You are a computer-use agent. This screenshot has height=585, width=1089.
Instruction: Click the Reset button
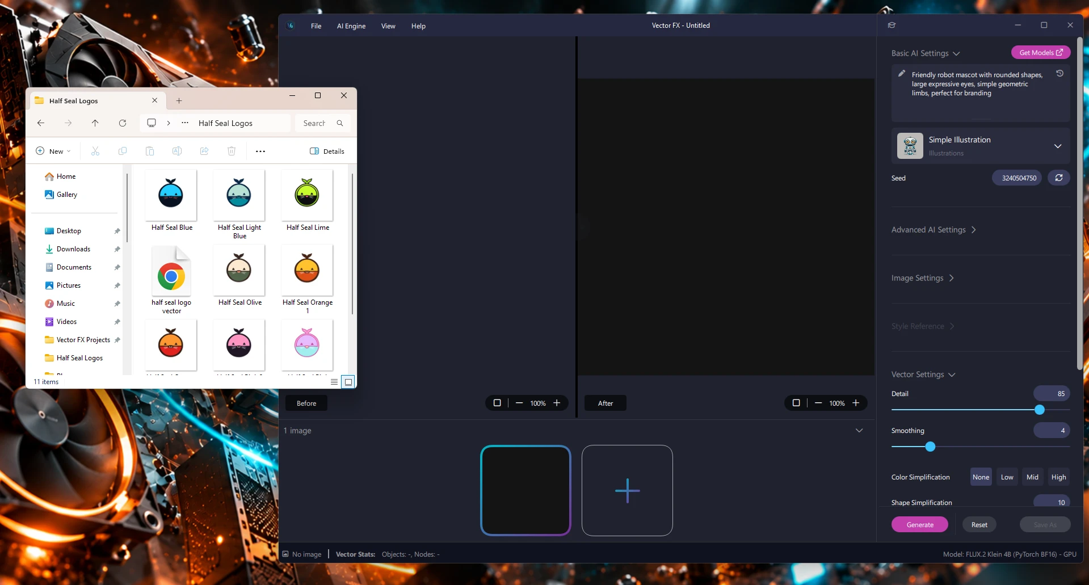pyautogui.click(x=979, y=525)
